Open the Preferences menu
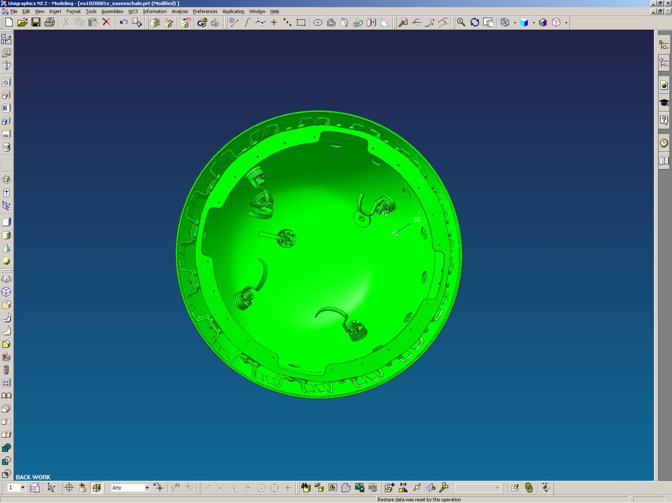The height and width of the screenshot is (503, 672). coord(205,11)
